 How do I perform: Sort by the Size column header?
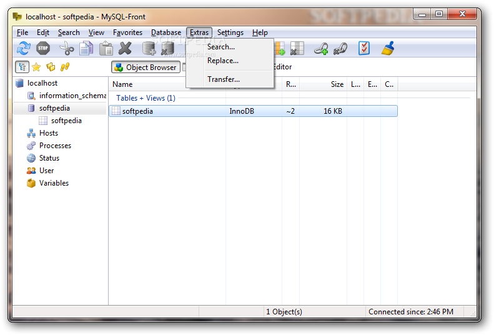(x=323, y=84)
